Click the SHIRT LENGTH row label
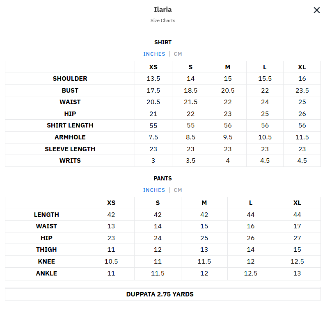This screenshot has width=325, height=312. click(70, 125)
